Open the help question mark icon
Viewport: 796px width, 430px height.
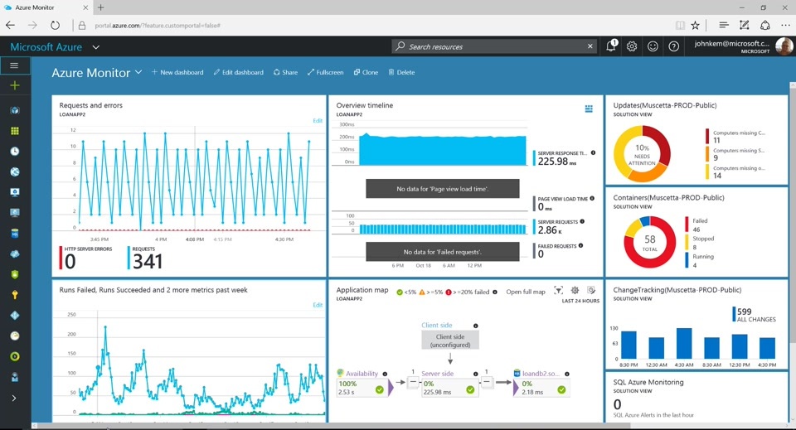click(673, 46)
